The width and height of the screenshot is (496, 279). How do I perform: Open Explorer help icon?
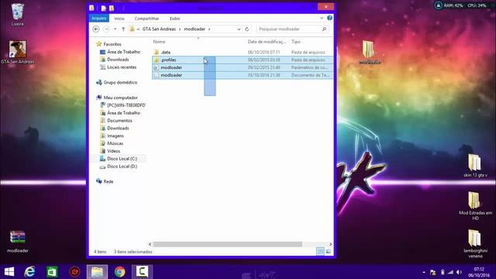coord(329,18)
